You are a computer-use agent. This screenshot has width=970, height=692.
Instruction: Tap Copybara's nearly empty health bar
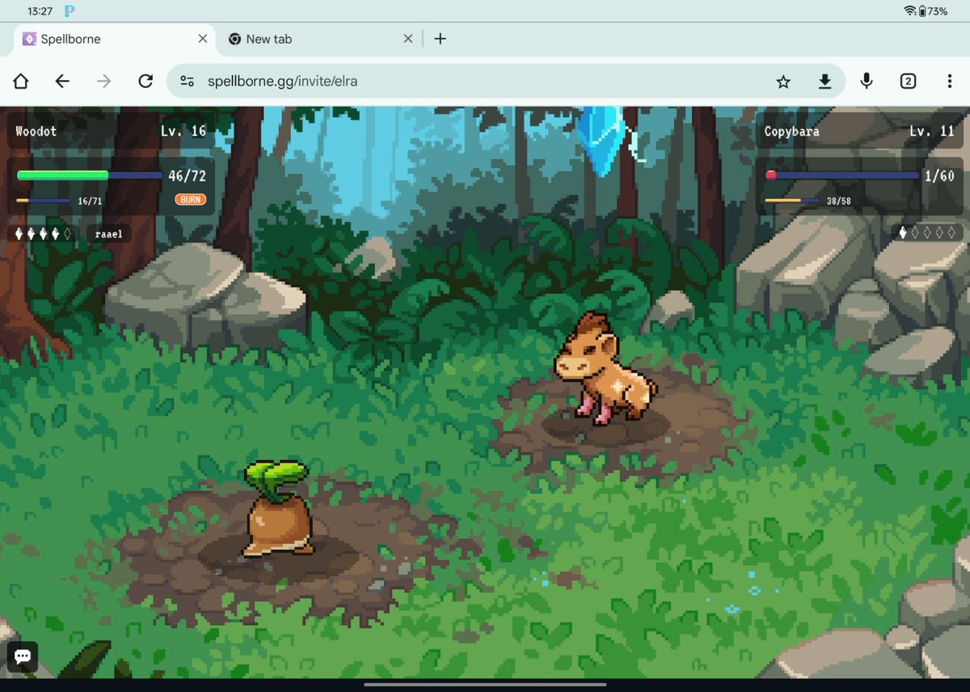tap(841, 174)
